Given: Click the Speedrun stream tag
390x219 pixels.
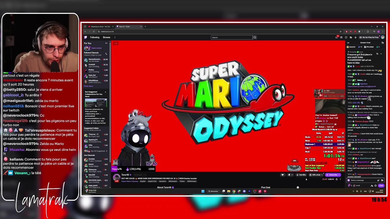Looking at the screenshot, I should click(162, 181).
